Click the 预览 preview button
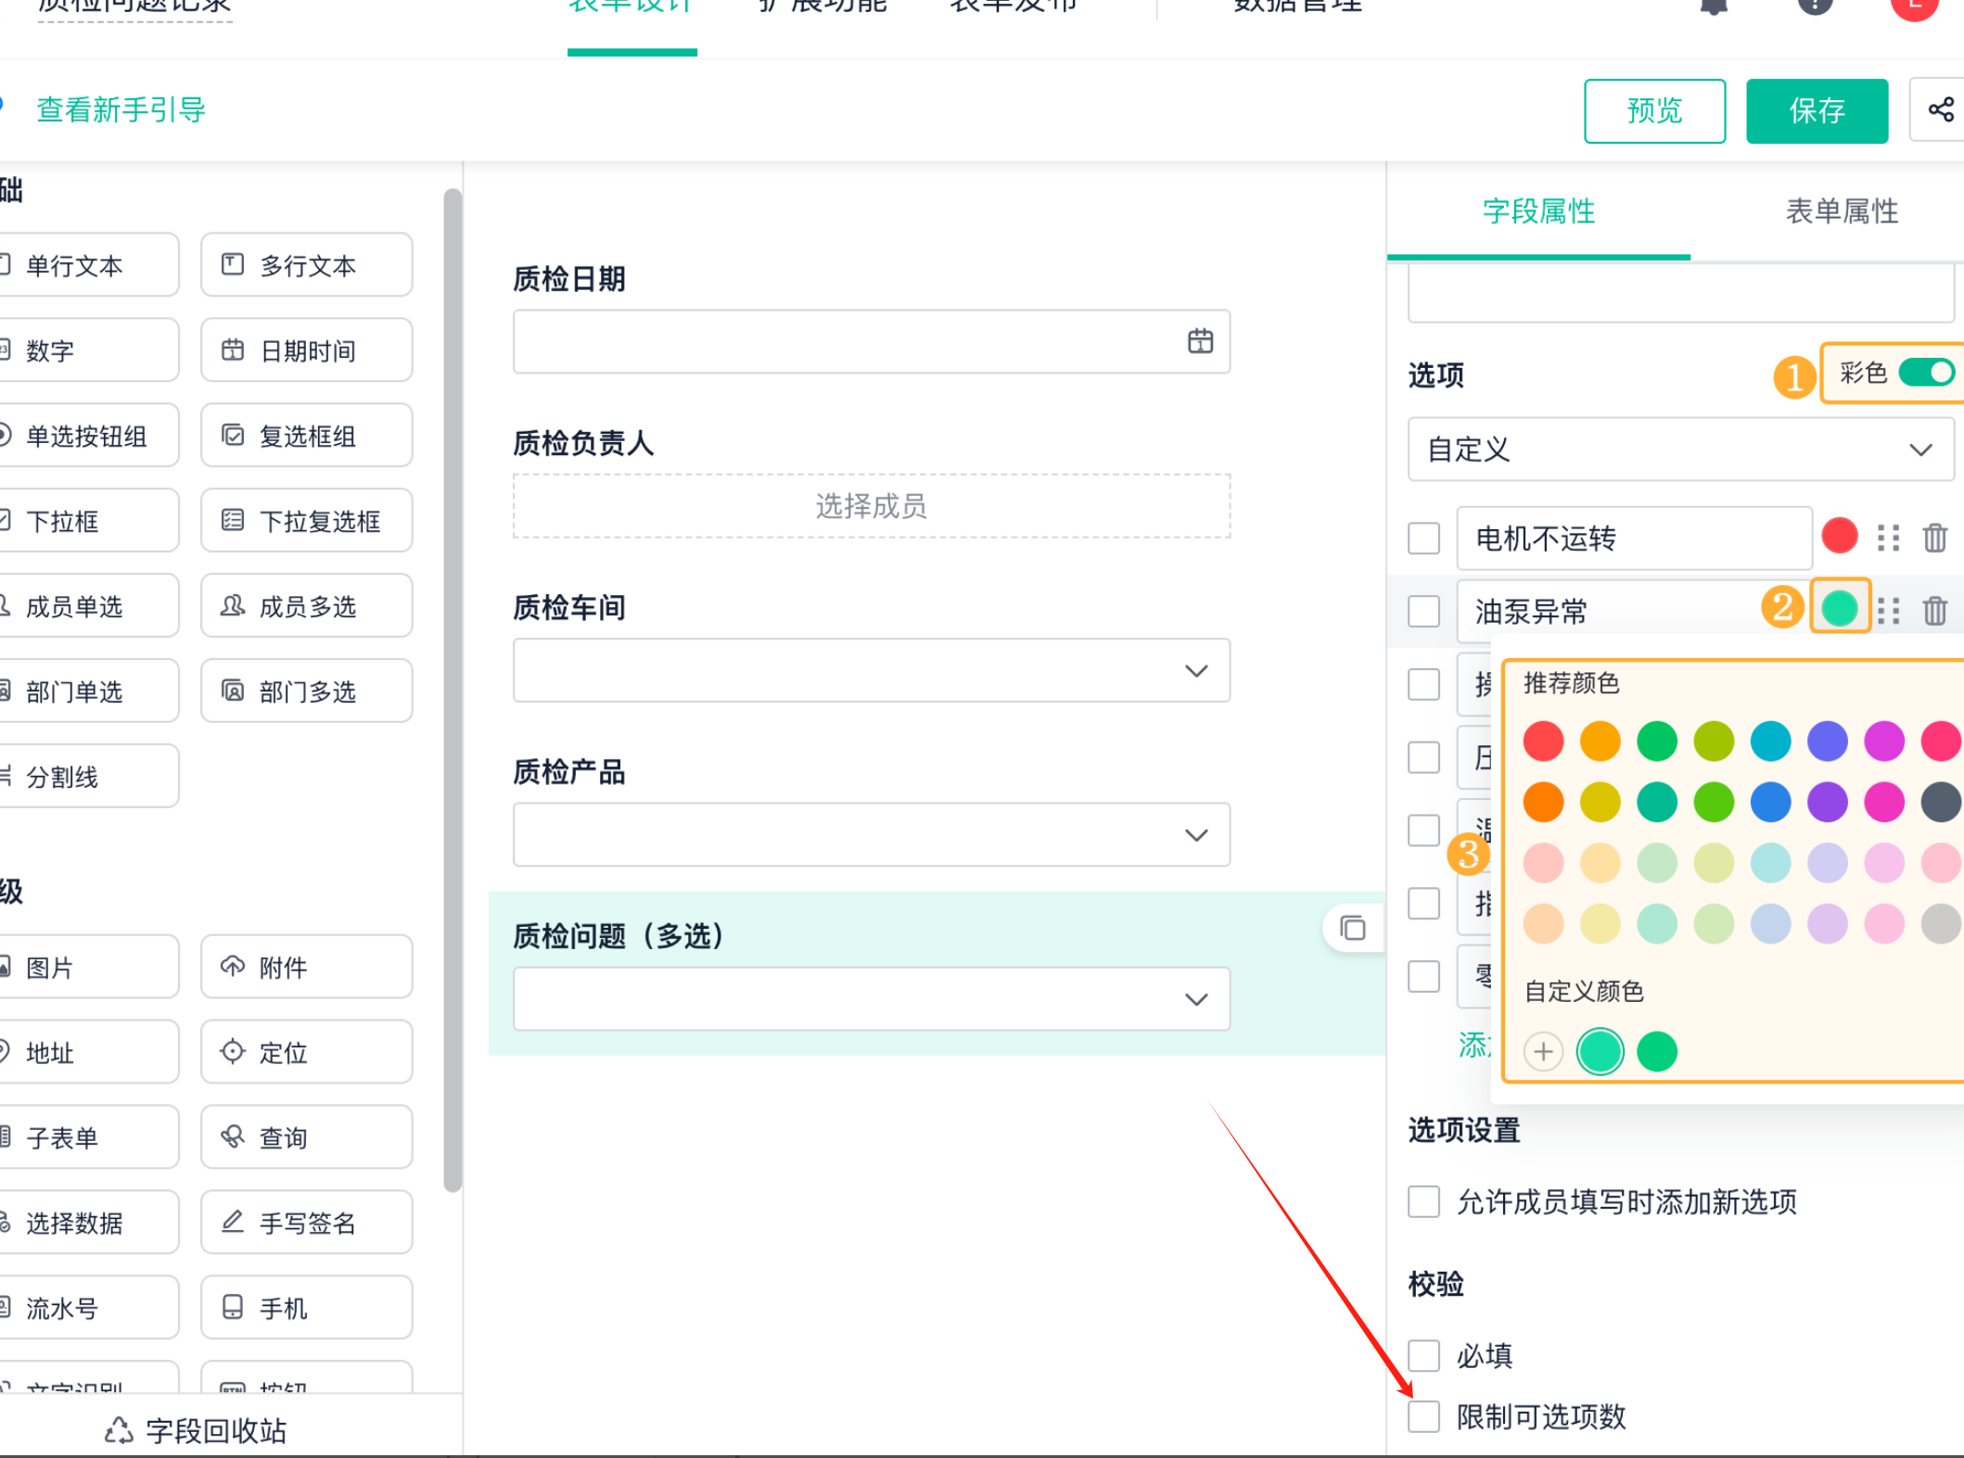Screen dimensions: 1964x1458 pos(1654,111)
